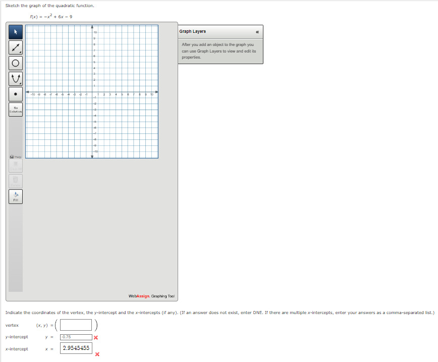Viewport: 438px width, 362px height.
Task: Select the parabola drawing tool
Action: tap(15, 78)
